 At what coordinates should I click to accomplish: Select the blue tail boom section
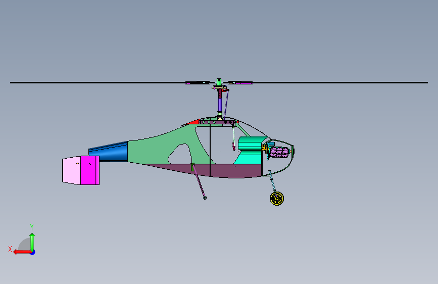(109, 152)
